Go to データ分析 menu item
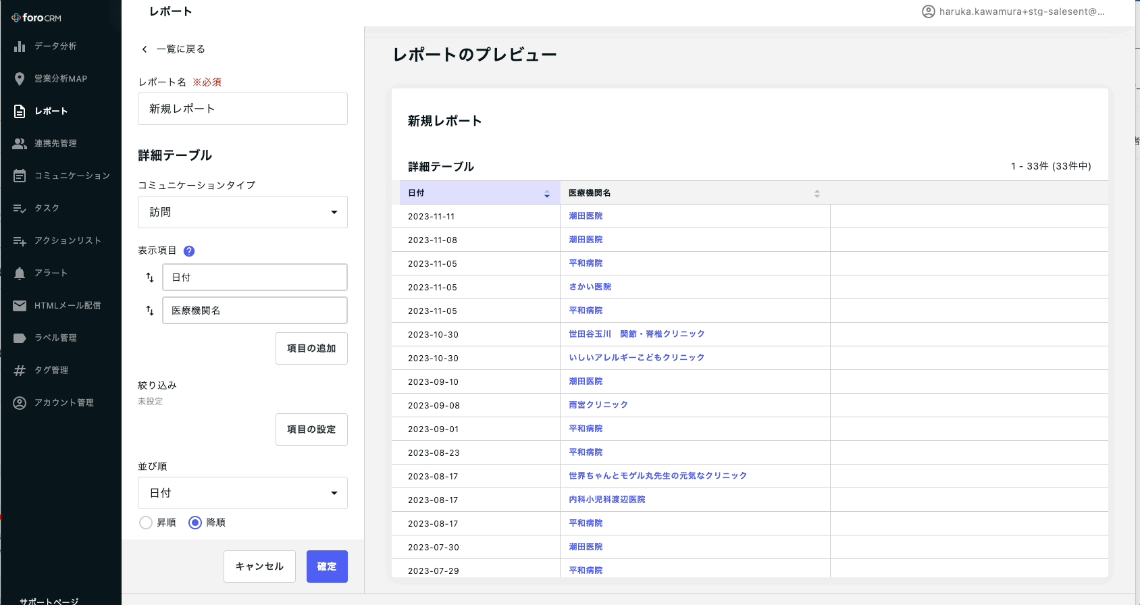Screen dimensions: 1140x605 click(55, 46)
